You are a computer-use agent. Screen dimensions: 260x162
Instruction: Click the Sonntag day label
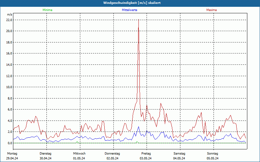(213, 154)
